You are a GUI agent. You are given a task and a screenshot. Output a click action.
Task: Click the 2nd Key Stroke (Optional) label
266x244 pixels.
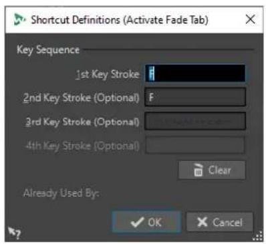pos(82,98)
